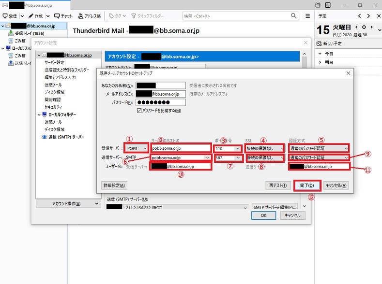This screenshot has height=284, width=382.
Task: Toggle パスワードを記憶する checkbox
Action: pos(139,111)
